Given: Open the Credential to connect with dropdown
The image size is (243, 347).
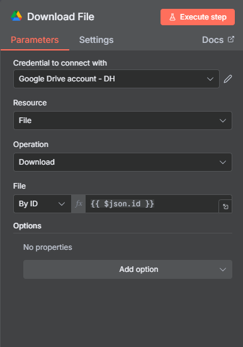Looking at the screenshot, I should 116,79.
